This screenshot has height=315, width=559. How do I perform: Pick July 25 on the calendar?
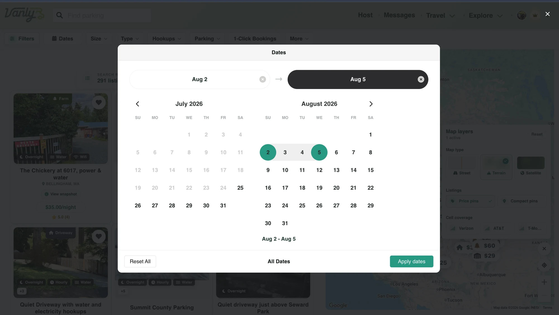[x=240, y=188]
